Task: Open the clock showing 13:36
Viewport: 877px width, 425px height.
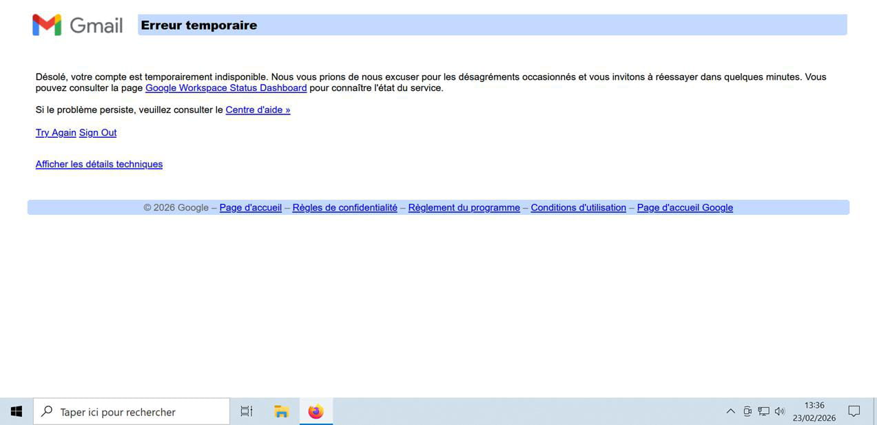Action: click(x=814, y=411)
